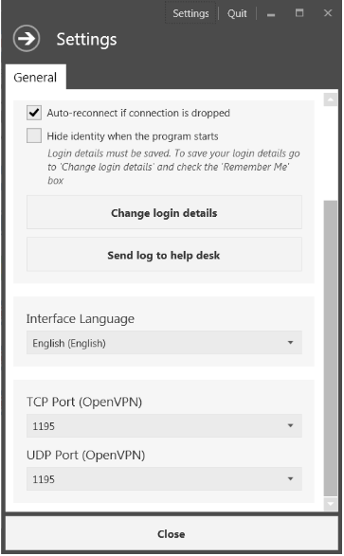Uncheck Auto-reconnect if connection is dropped
Screen dimensions: 344x556
[x=34, y=113]
